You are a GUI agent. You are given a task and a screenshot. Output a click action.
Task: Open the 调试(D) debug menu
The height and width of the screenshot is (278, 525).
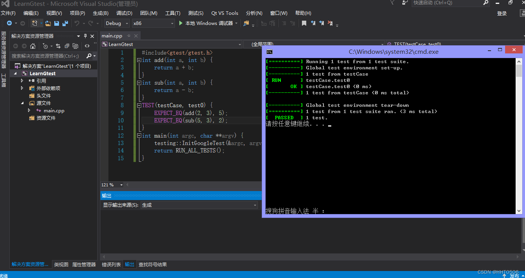124,13
